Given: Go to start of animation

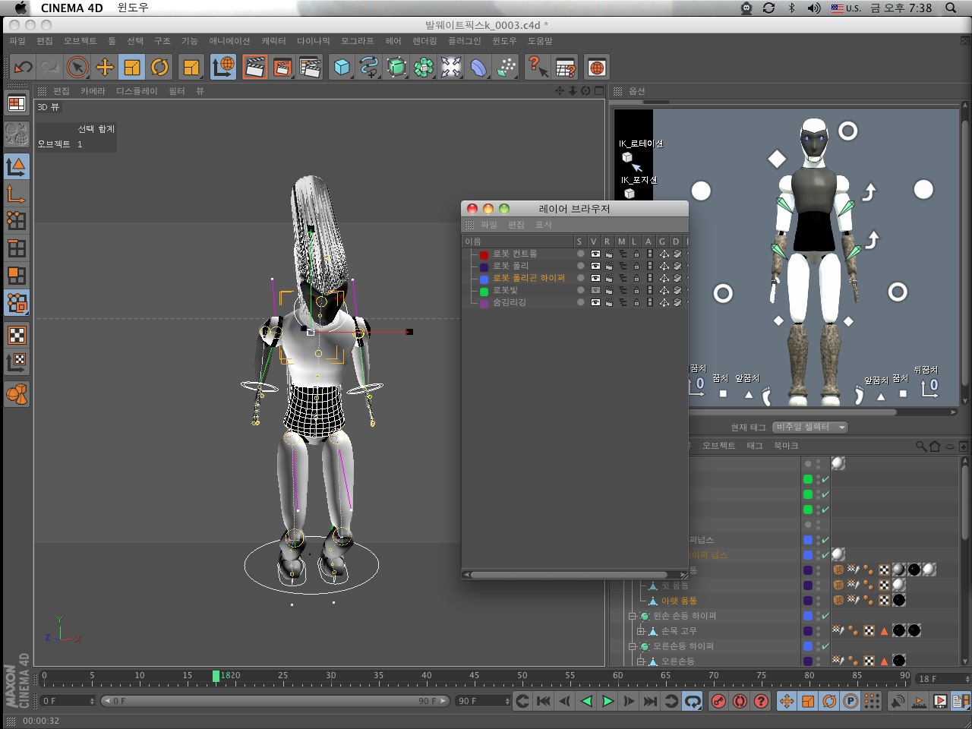Looking at the screenshot, I should (544, 701).
